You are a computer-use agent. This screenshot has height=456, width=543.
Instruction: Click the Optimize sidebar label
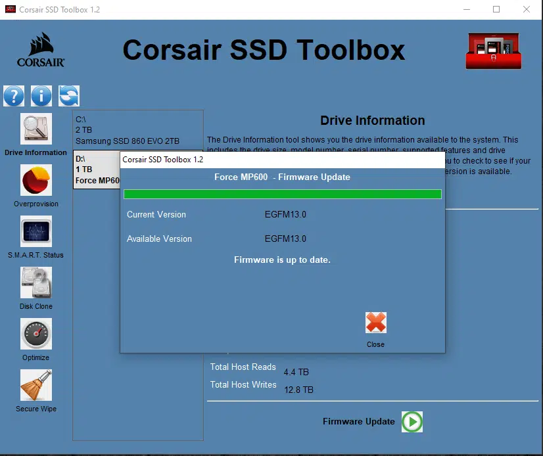click(x=35, y=357)
